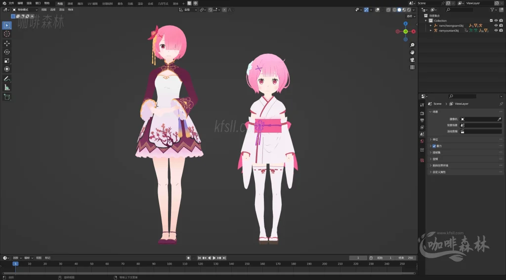Open the viewport shading options dropdown
The width and height of the screenshot is (506, 280).
coord(414,10)
